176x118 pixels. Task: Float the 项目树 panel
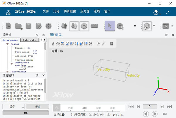pyautogui.click(x=37, y=35)
